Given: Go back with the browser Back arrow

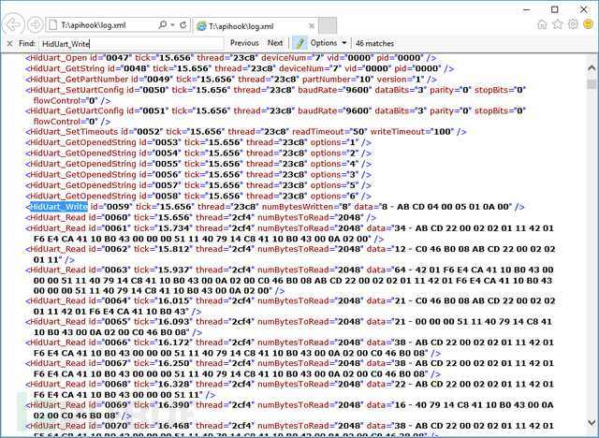Looking at the screenshot, I should (x=14, y=25).
